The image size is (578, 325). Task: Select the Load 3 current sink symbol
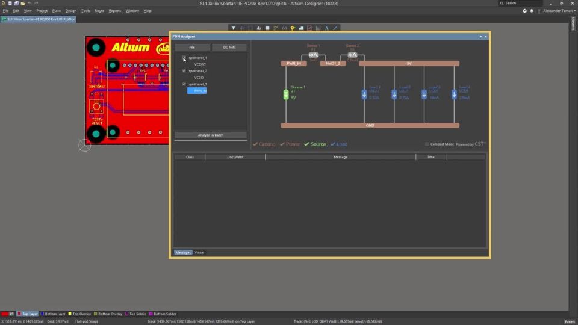424,94
